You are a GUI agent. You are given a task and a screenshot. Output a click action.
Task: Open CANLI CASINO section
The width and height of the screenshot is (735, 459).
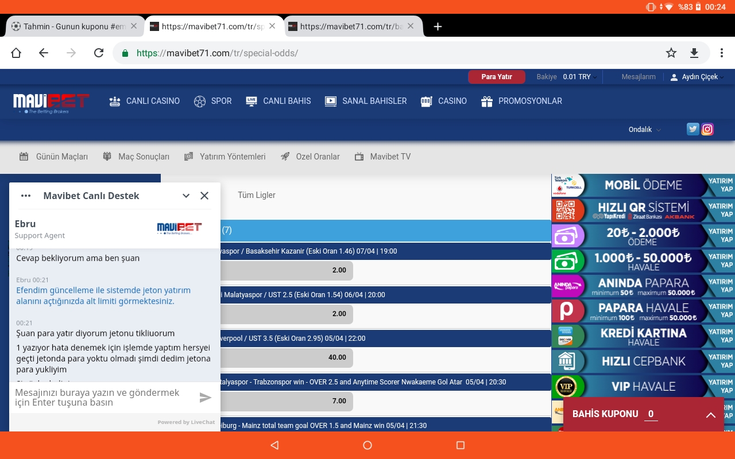[144, 101]
